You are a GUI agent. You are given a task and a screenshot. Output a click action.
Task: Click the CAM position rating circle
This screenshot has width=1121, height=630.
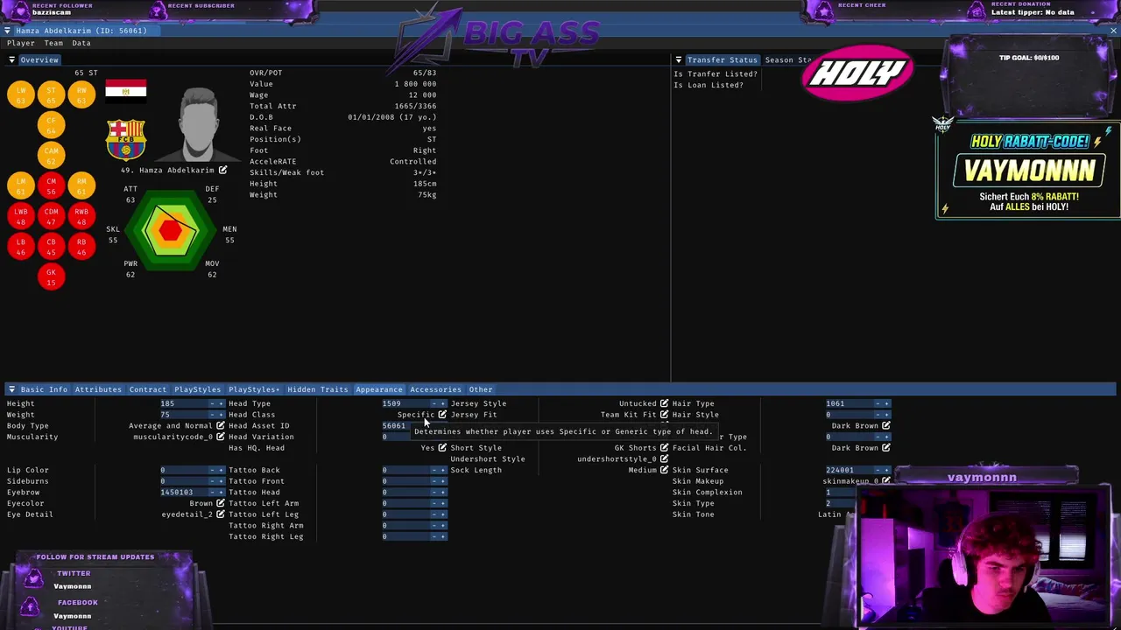51,156
